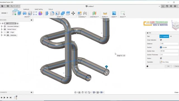Expand the Named Views node
179x101 pixels.
[x=2, y=29]
